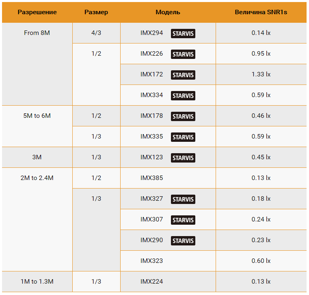The height and width of the screenshot is (295, 309).
Task: Click the STARVIS badge next to IMX294
Action: 183,33
